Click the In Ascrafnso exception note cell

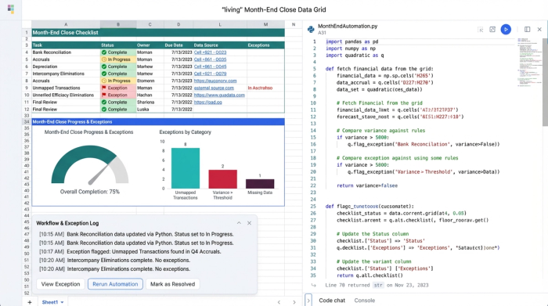tap(265, 88)
